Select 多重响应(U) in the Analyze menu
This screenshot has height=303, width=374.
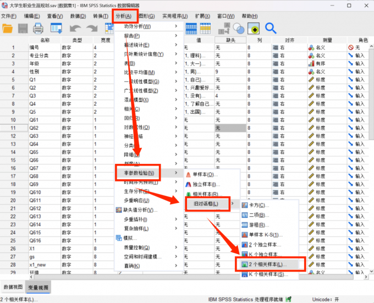click(x=136, y=201)
